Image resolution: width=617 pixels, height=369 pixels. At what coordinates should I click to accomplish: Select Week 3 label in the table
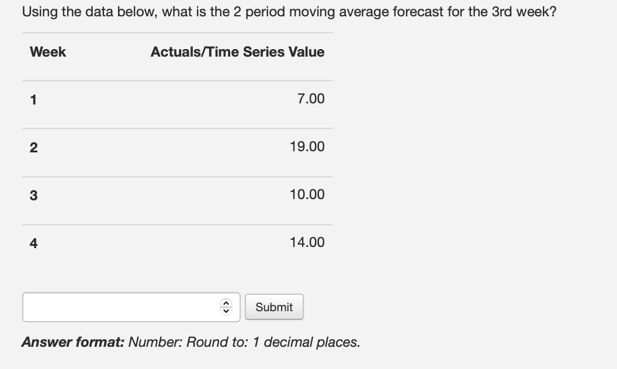[32, 195]
